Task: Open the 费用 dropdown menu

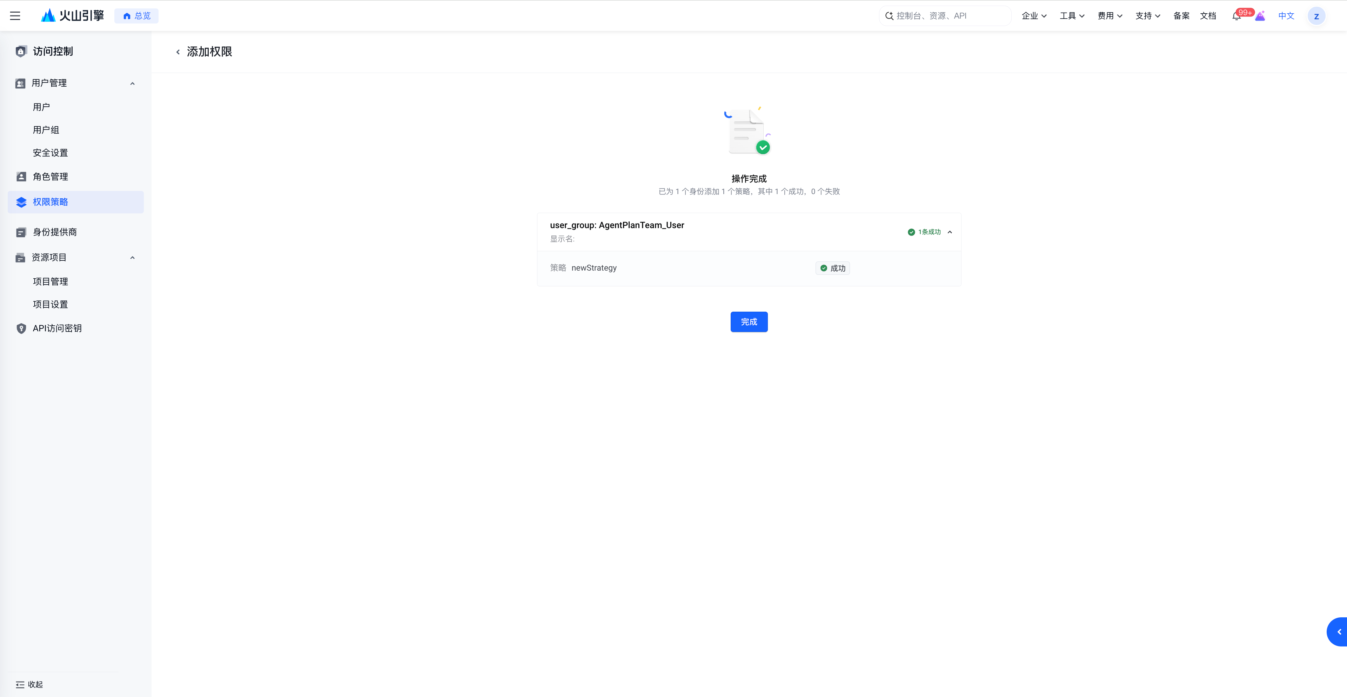Action: (1110, 16)
